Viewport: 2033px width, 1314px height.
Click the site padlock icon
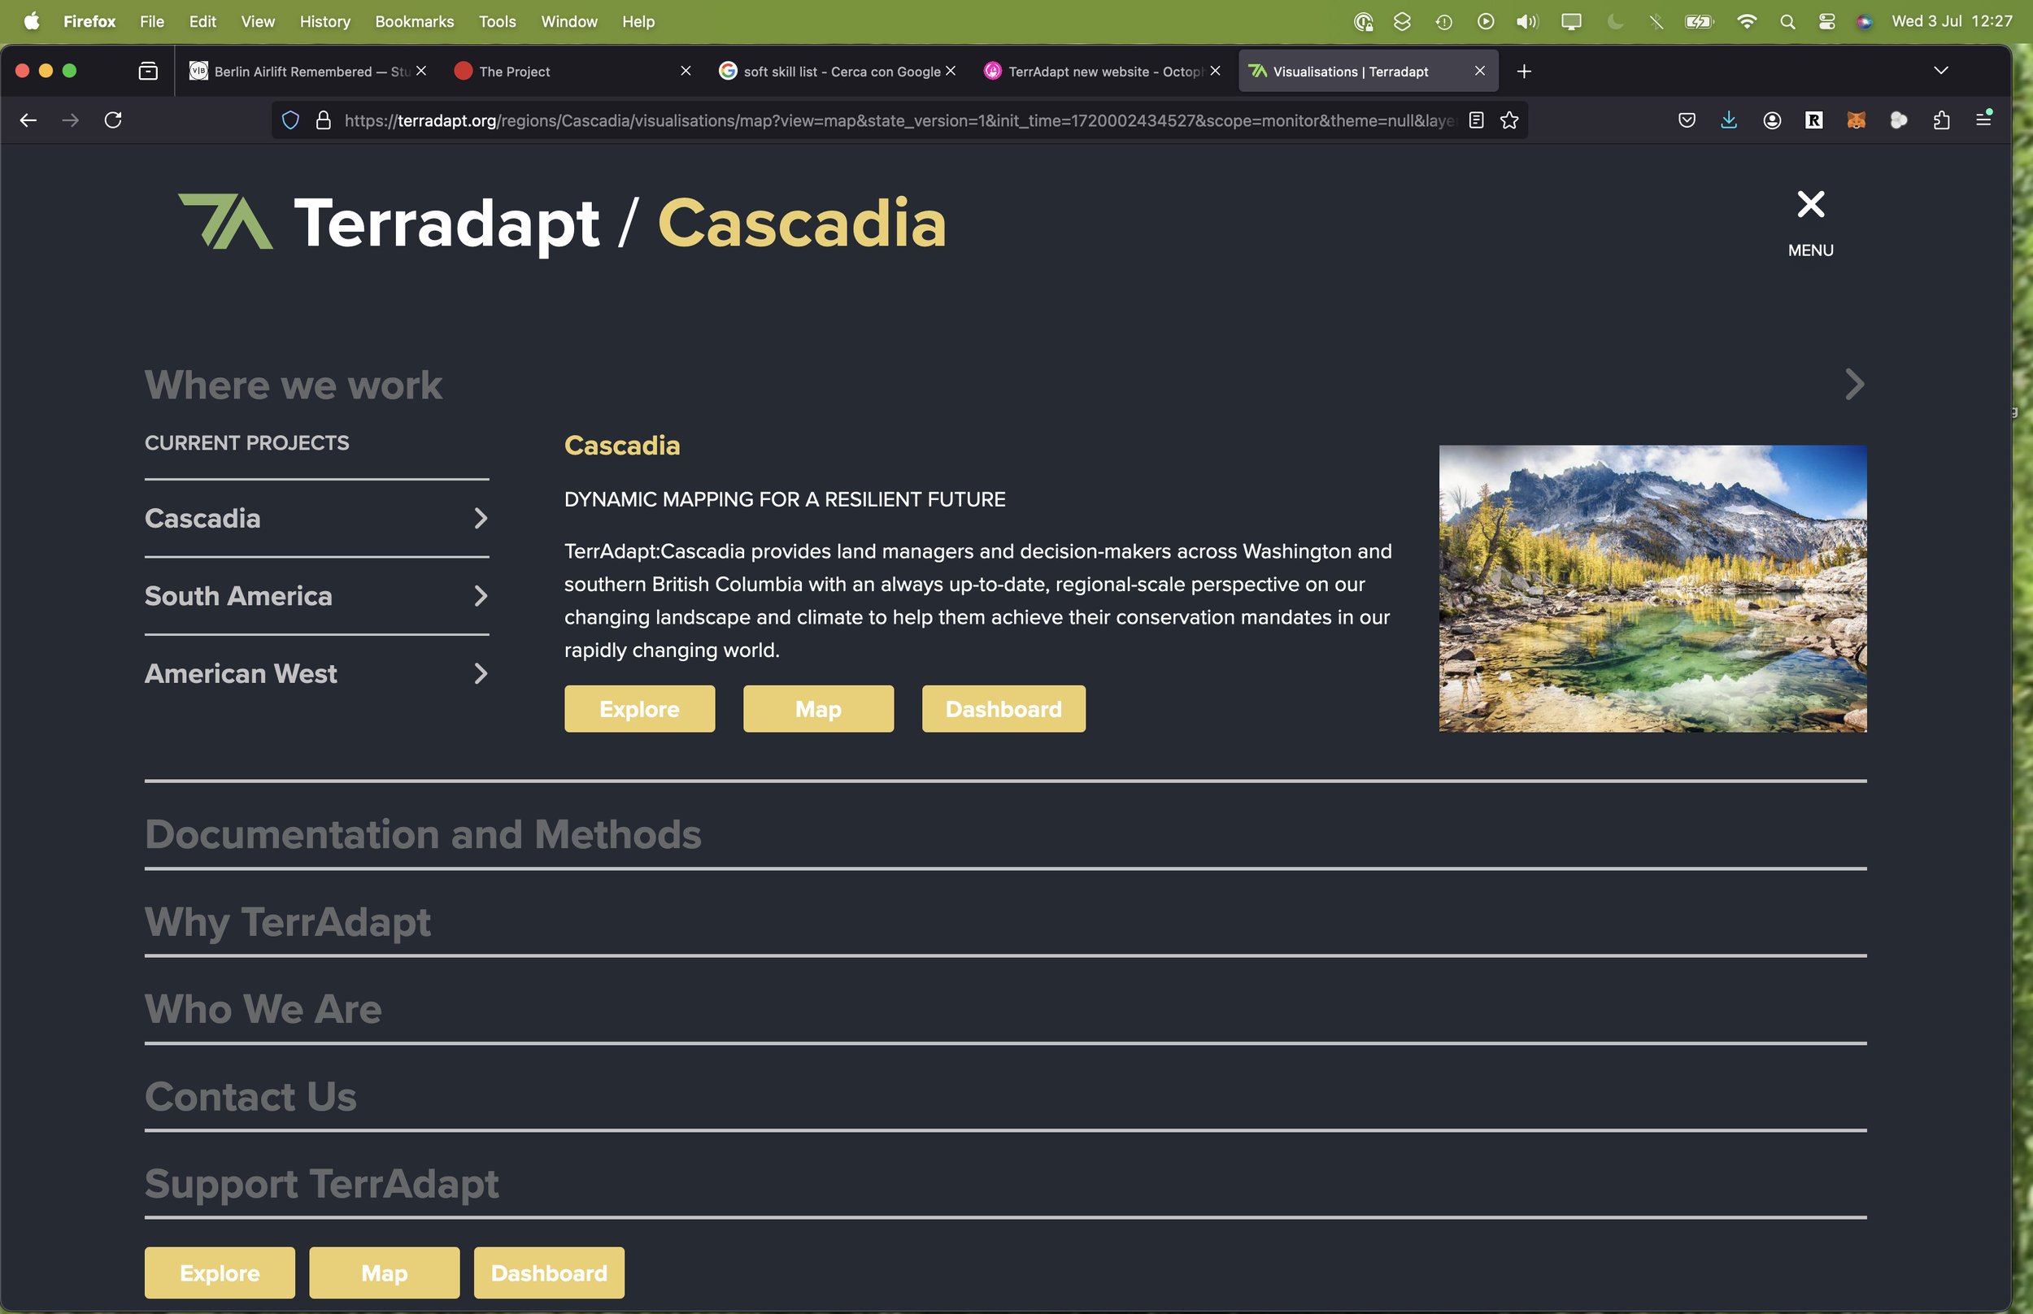click(x=324, y=120)
